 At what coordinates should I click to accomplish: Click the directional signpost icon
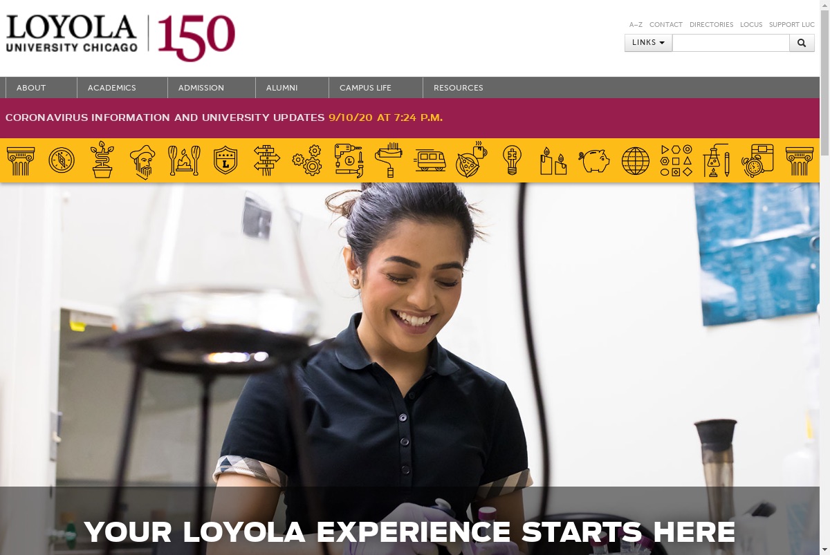pos(267,160)
